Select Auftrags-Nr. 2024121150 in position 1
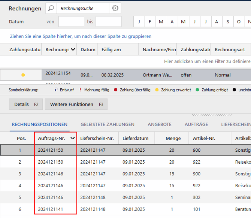 tap(51, 150)
